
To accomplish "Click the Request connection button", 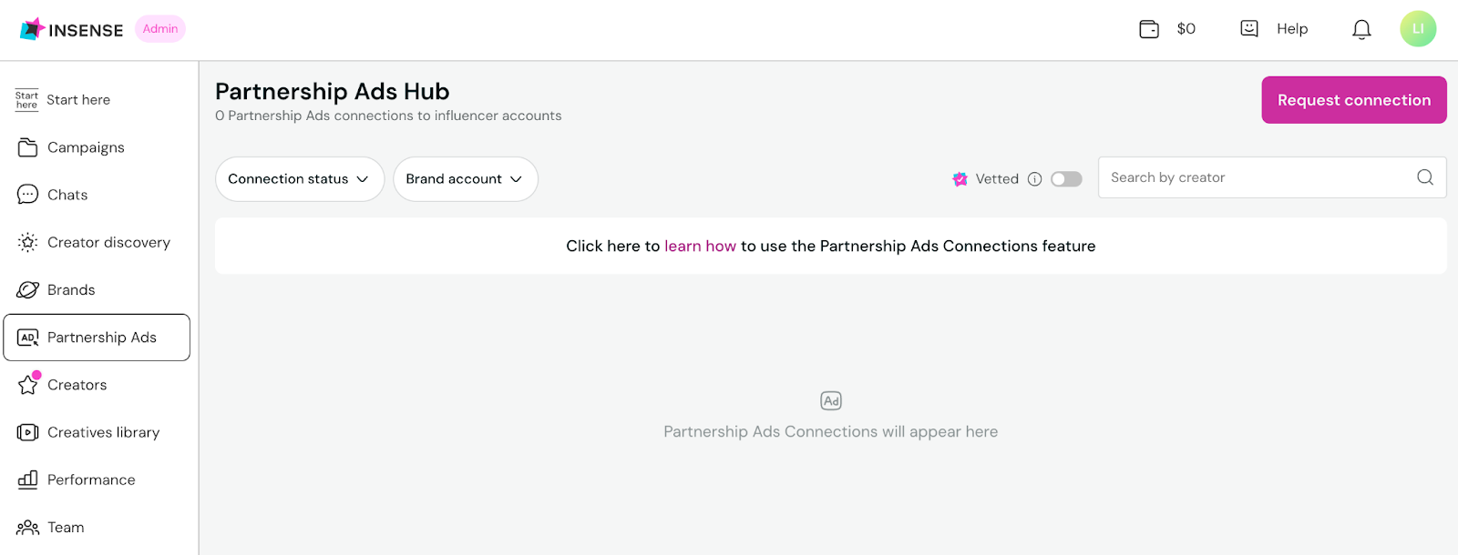I will click(x=1353, y=100).
